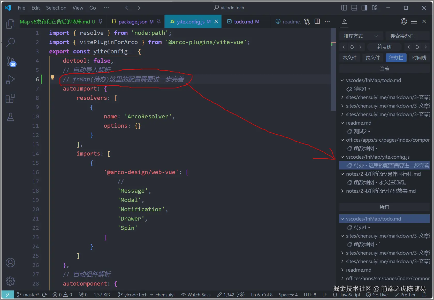434x300 pixels.
Task: Switch to the 时间线 view
Action: click(419, 58)
